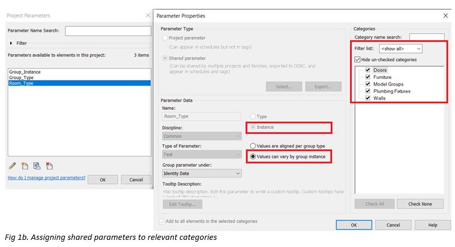
Task: Toggle 'Hide un-checked categories' checkbox
Action: click(358, 59)
